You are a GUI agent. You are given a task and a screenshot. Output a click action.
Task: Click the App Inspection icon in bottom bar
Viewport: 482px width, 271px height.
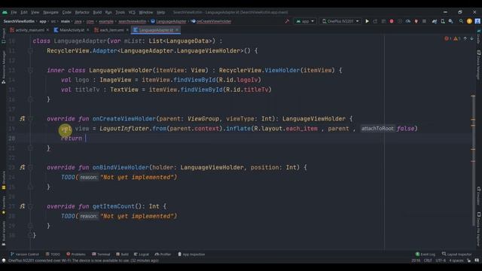(191, 254)
